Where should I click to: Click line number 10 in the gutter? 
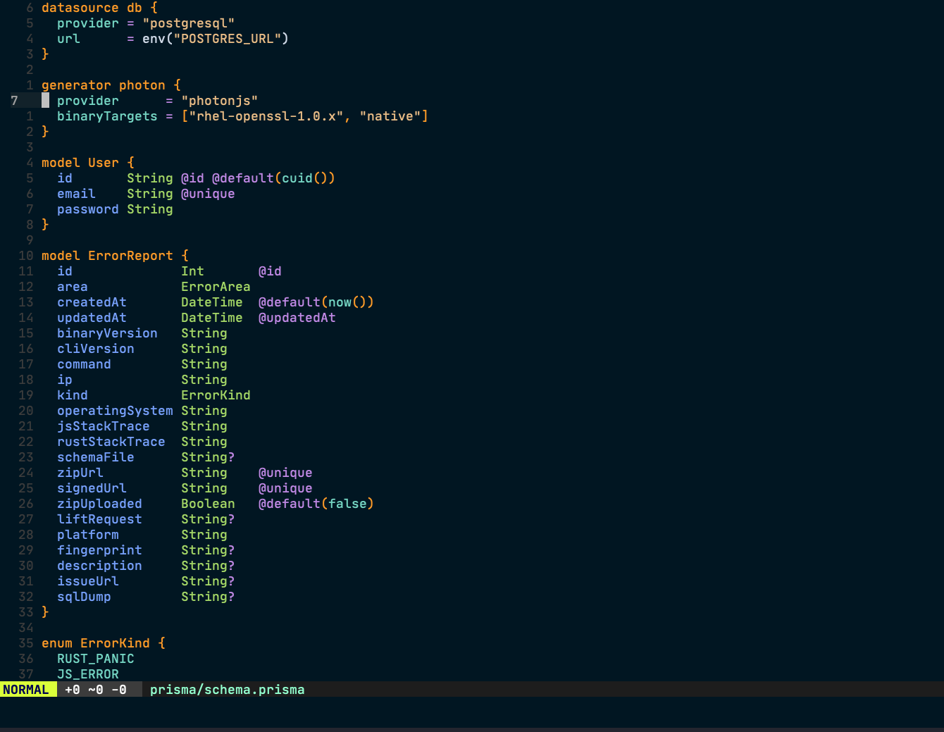pos(26,256)
